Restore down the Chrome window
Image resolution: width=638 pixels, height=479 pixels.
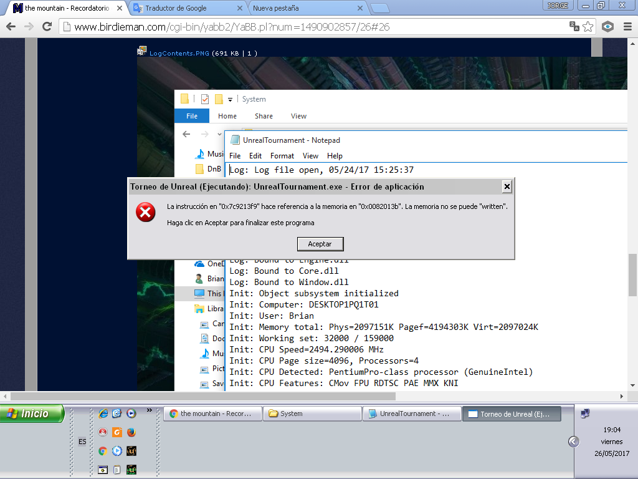601,6
